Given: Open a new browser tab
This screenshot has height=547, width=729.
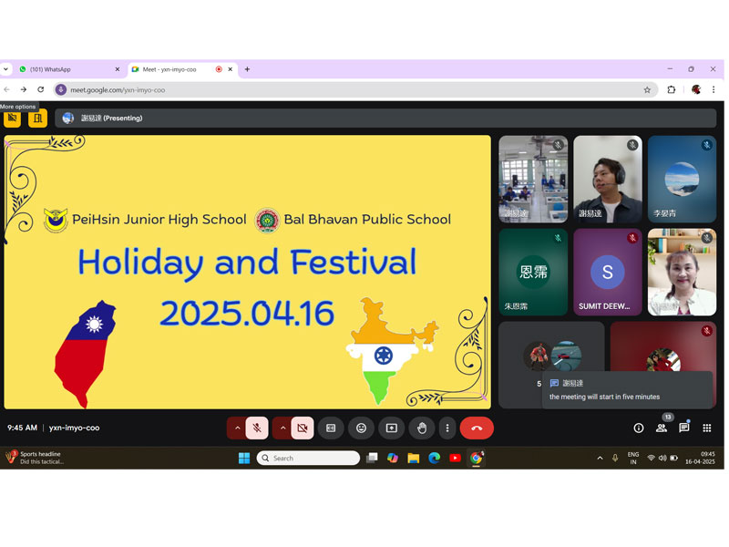Looking at the screenshot, I should pyautogui.click(x=247, y=69).
